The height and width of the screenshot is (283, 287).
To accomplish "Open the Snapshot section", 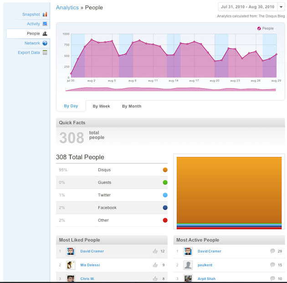I will [31, 15].
